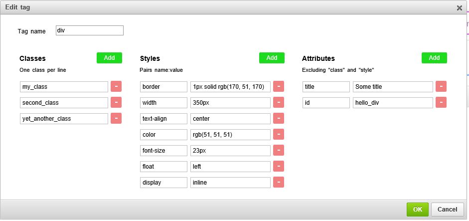
Task: Cancel the Edit tag dialog
Action: (x=448, y=210)
